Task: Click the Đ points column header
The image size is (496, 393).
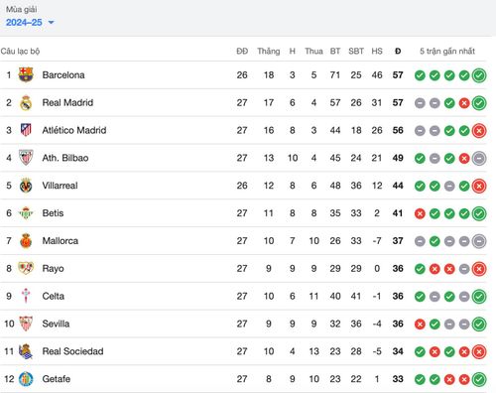Action: click(x=398, y=52)
